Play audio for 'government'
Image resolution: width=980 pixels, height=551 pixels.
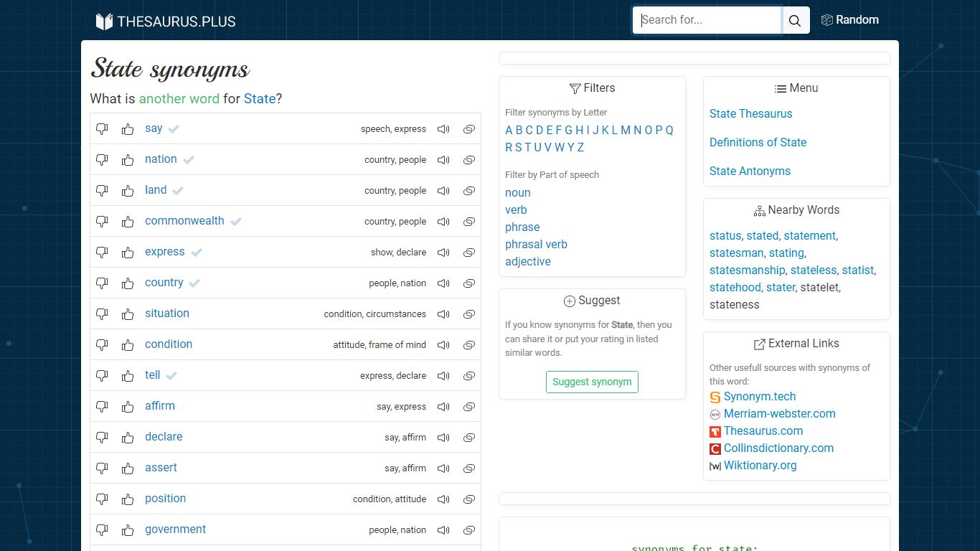(443, 530)
